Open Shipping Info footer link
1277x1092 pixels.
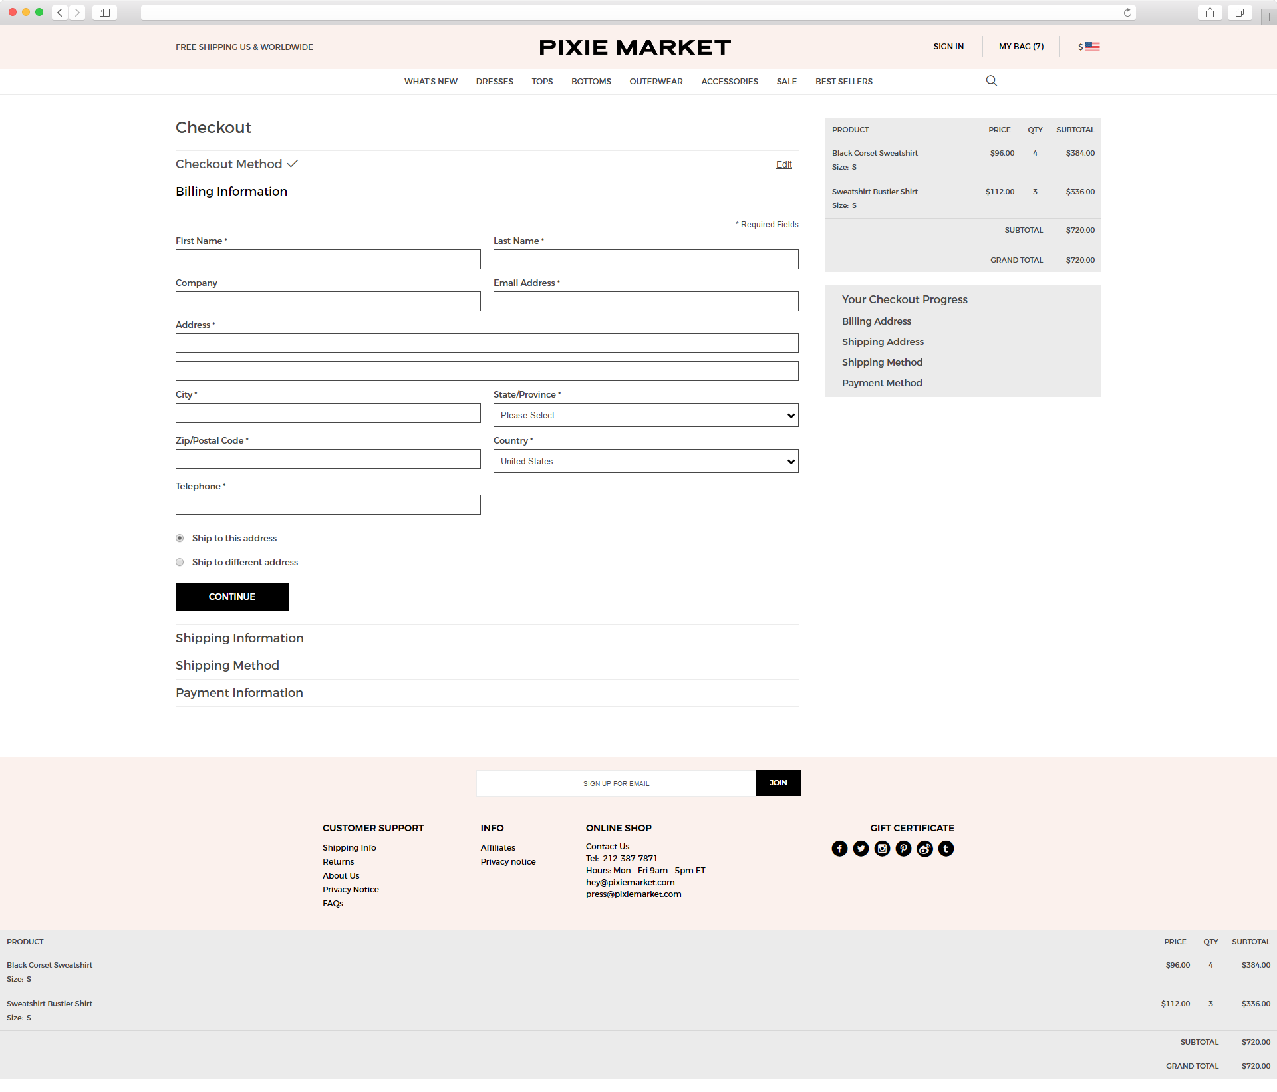point(349,848)
